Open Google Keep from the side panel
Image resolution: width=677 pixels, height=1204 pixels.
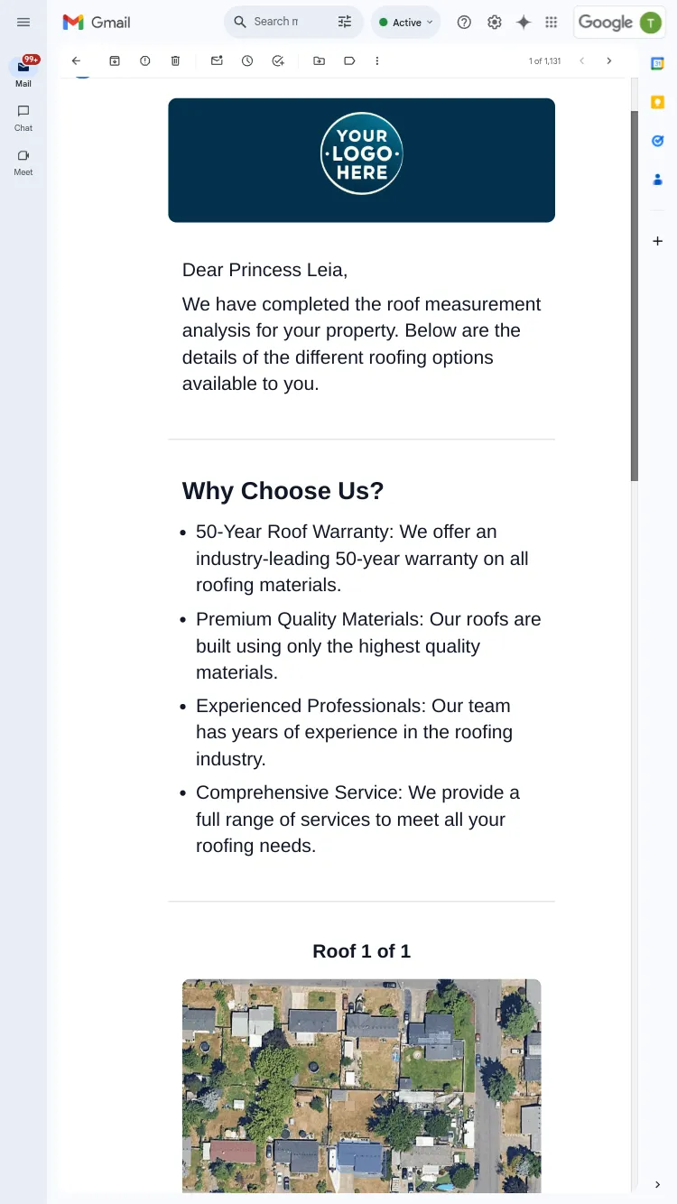click(658, 102)
